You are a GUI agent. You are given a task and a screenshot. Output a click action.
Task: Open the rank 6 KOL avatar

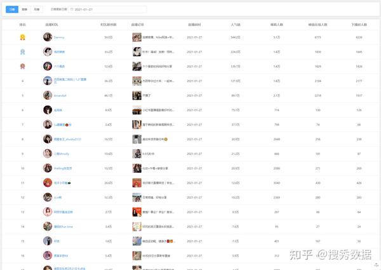(x=48, y=110)
